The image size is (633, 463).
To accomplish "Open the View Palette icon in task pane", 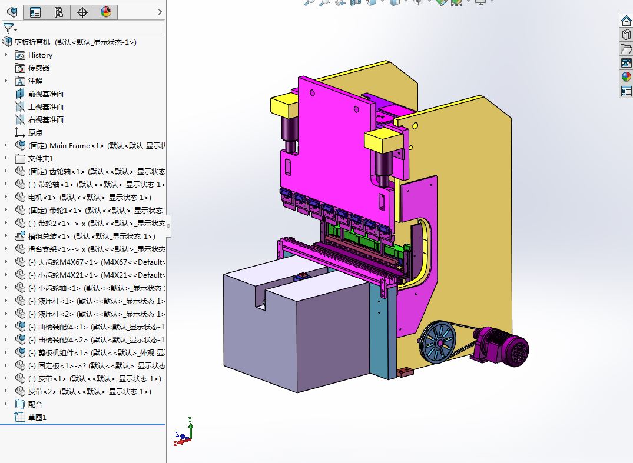I will click(626, 63).
